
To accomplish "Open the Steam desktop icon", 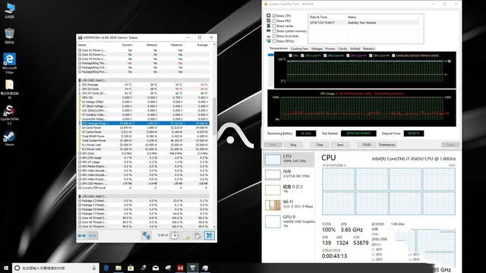I will 9,138.
